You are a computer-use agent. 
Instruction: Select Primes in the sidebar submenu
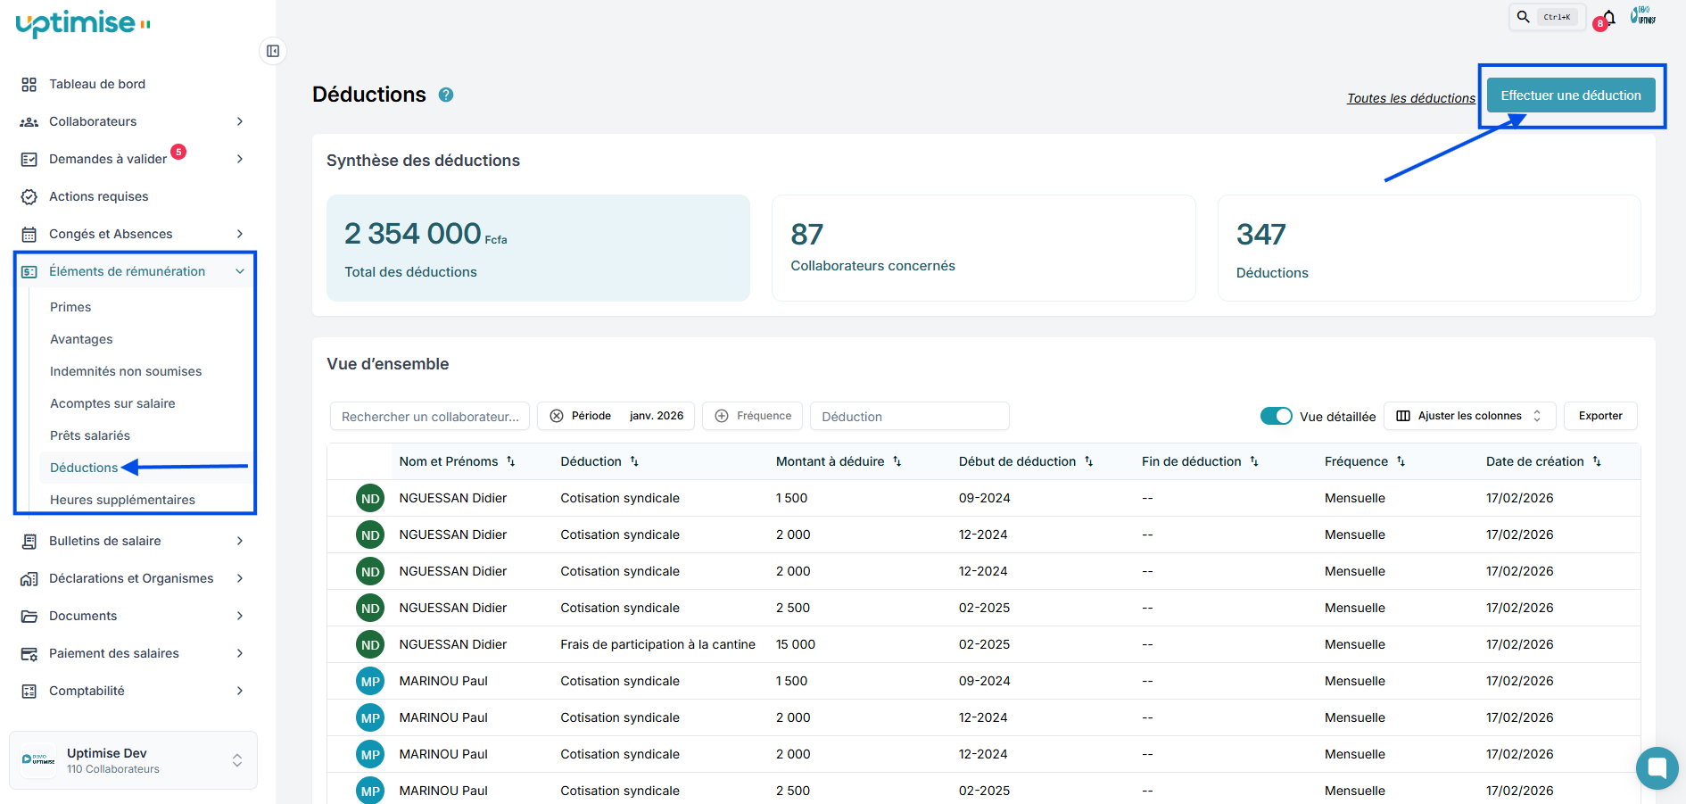point(70,307)
